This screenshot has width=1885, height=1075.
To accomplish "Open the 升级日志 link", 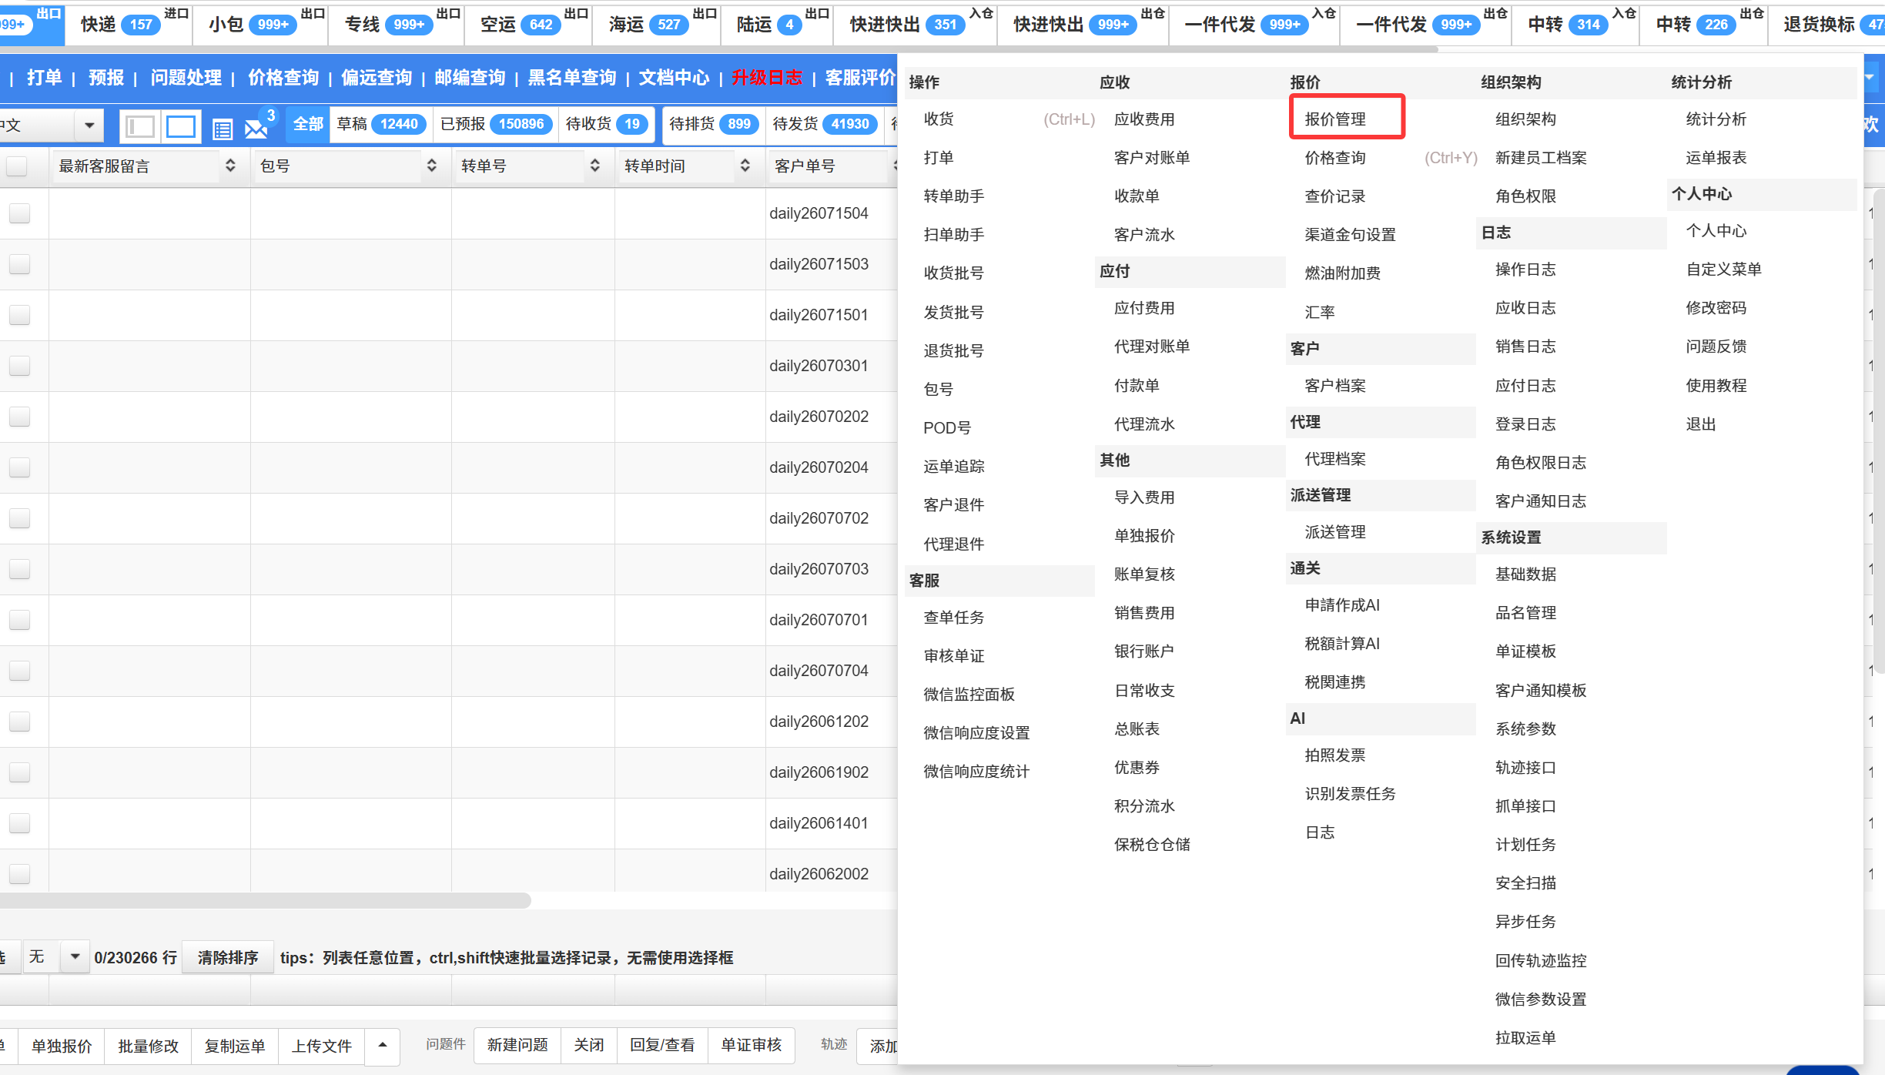I will [x=767, y=77].
